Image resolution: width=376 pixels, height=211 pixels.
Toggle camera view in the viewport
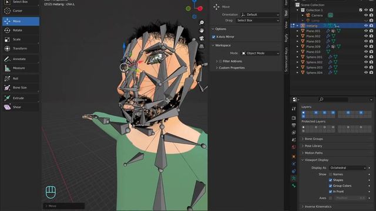tap(202, 38)
